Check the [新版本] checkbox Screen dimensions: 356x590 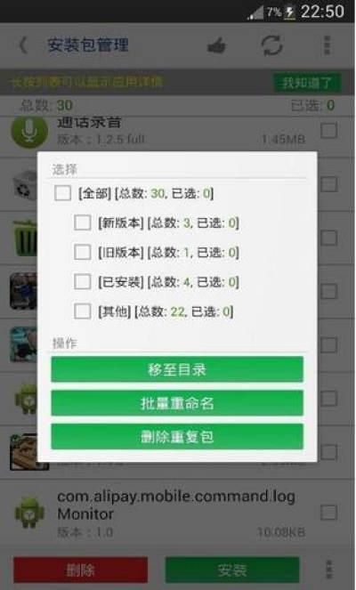(82, 222)
